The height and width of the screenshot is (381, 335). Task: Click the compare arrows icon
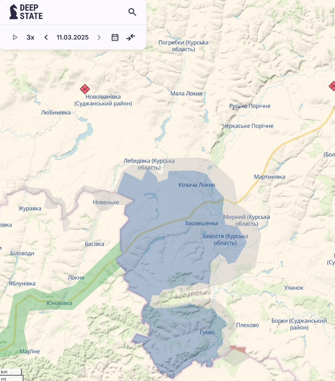click(x=131, y=37)
